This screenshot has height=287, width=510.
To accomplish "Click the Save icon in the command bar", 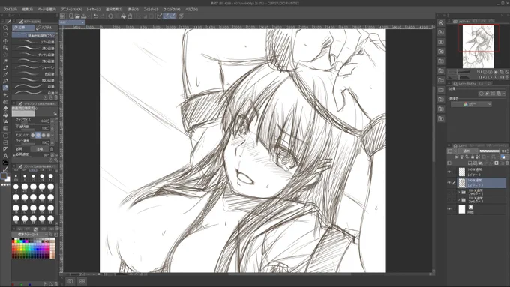I will coord(84,16).
